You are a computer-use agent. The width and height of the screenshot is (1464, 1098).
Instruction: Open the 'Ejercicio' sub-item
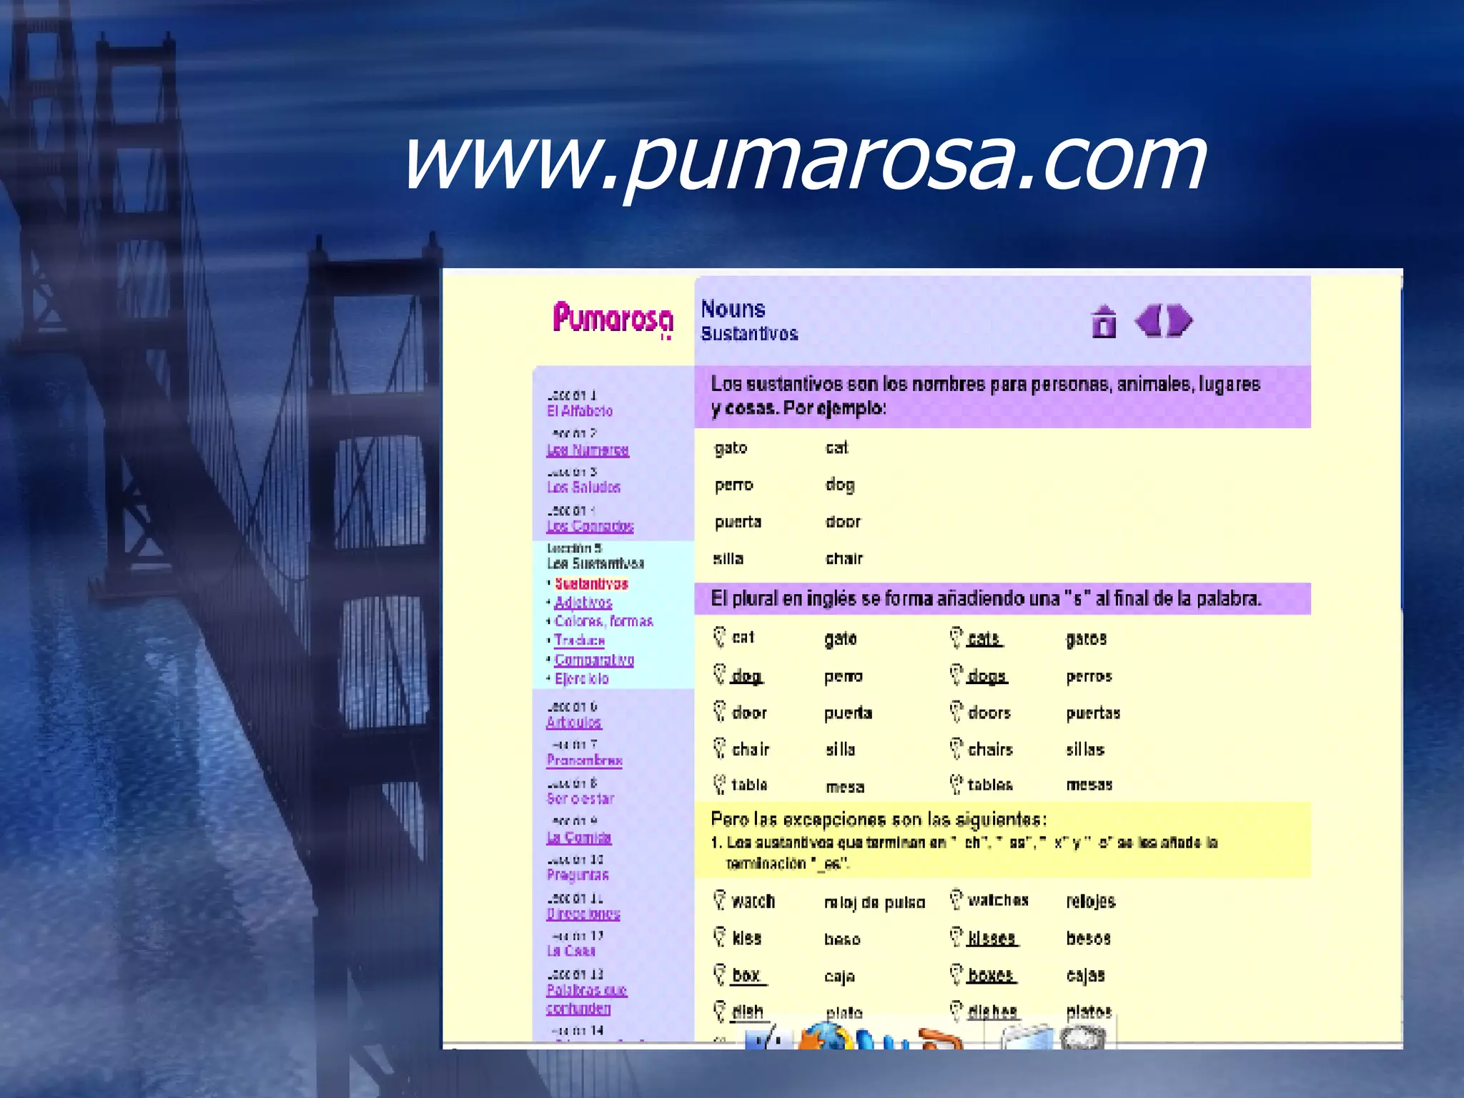coord(582,678)
